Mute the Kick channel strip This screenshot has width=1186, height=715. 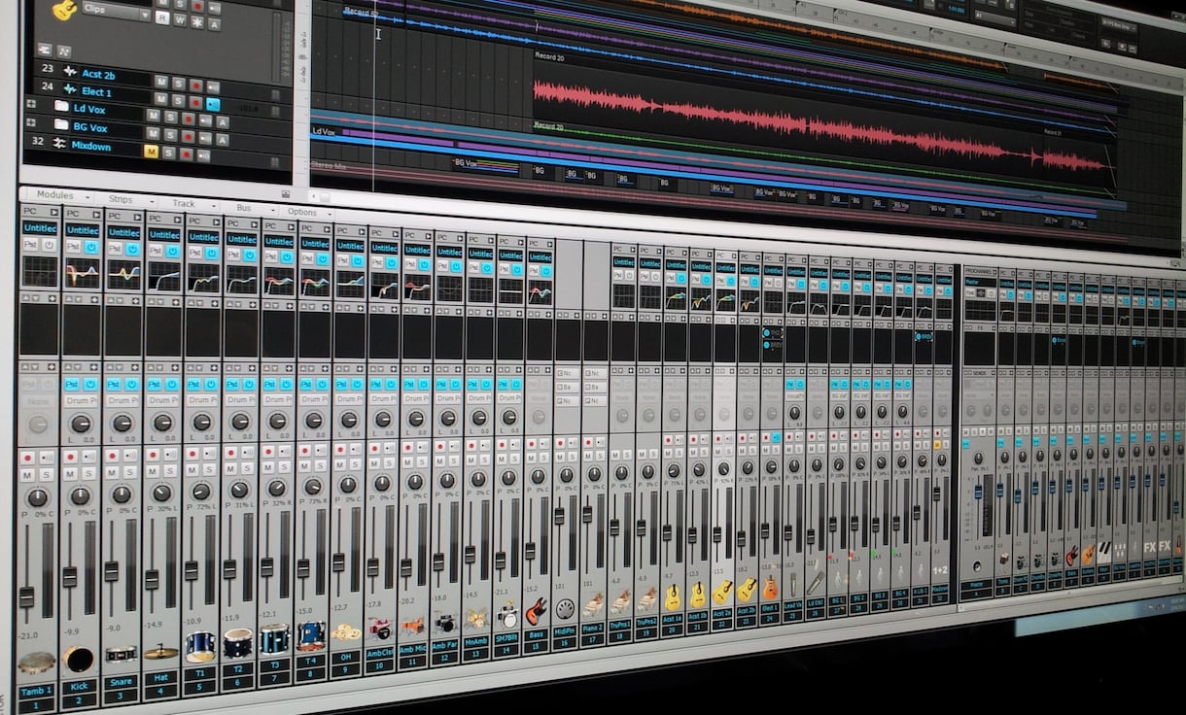pyautogui.click(x=69, y=472)
